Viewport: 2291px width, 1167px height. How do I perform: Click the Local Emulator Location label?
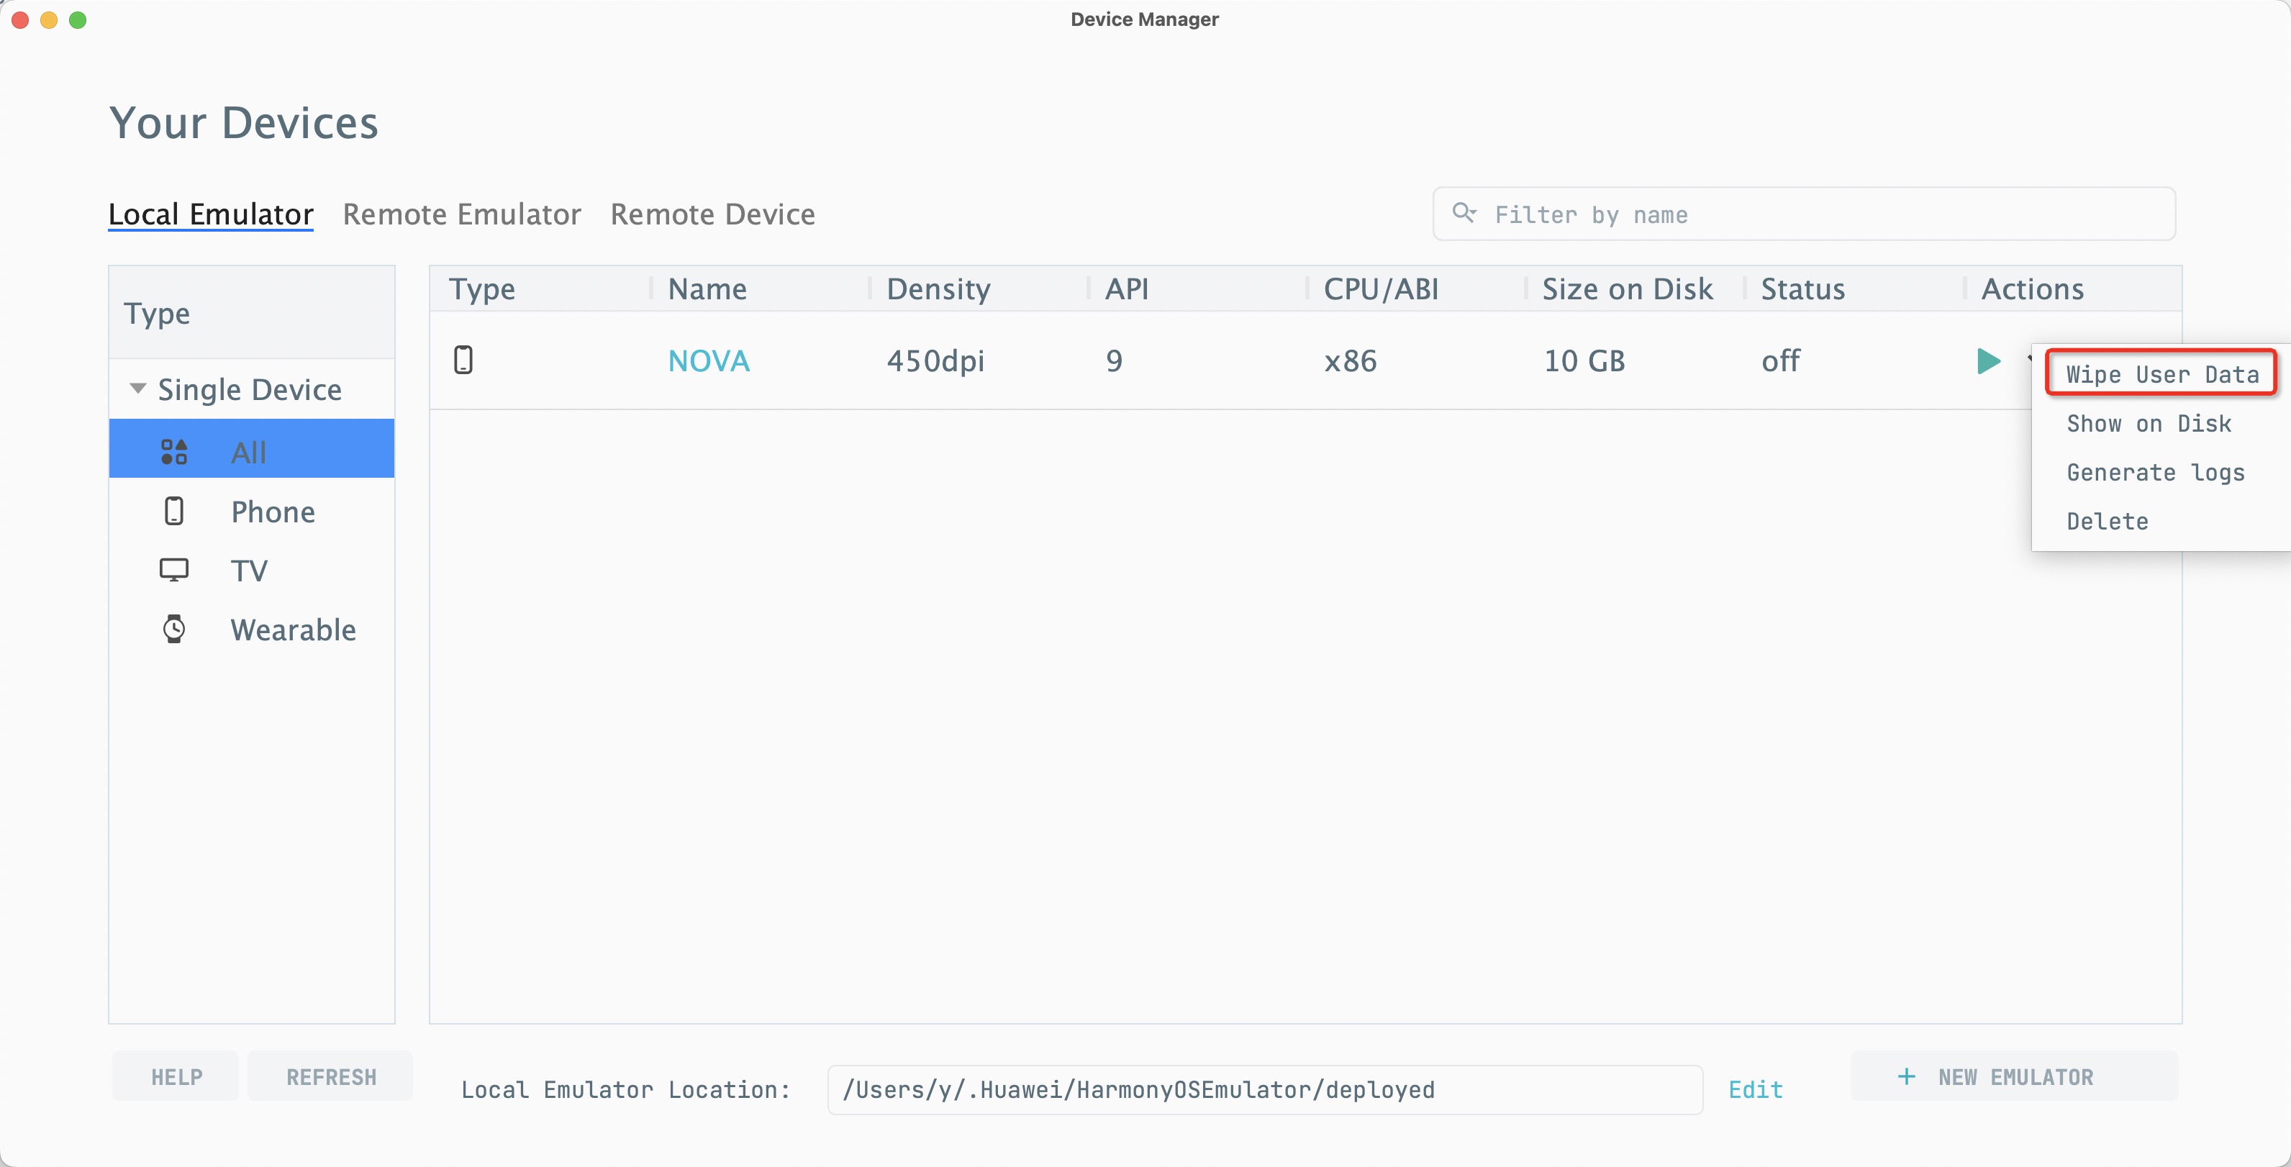point(625,1089)
